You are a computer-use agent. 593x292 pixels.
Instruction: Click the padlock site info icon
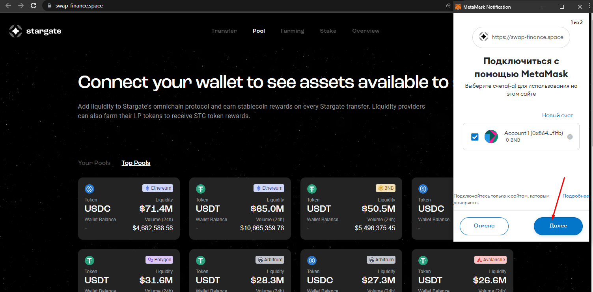click(x=49, y=6)
